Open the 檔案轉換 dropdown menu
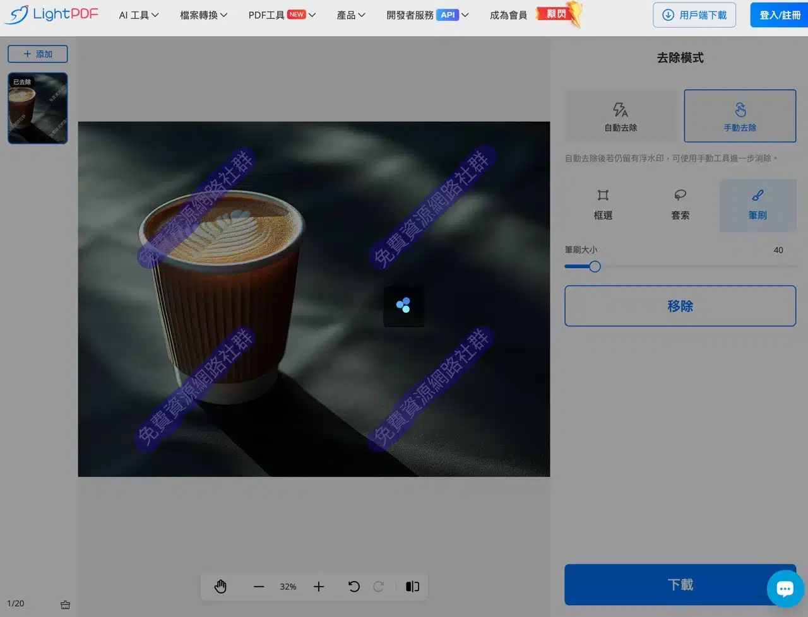 203,15
